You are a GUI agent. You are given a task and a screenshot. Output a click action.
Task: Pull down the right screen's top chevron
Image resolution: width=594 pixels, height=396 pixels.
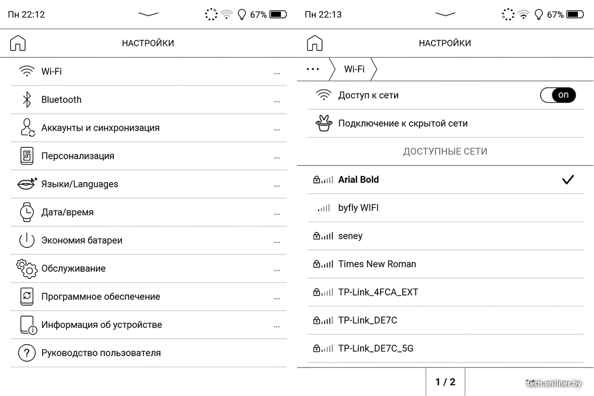(445, 15)
